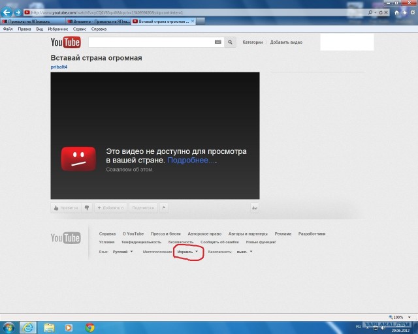Image resolution: width=418 pixels, height=334 pixels.
Task: Open the Файл menu
Action: (8, 29)
